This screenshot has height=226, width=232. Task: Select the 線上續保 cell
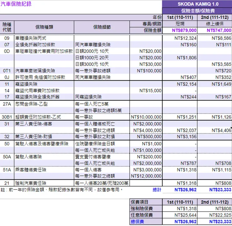215,24
